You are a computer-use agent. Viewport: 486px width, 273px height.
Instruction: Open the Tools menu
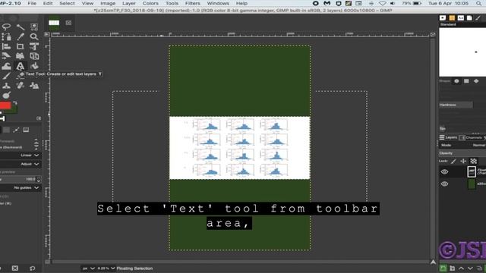(172, 3)
